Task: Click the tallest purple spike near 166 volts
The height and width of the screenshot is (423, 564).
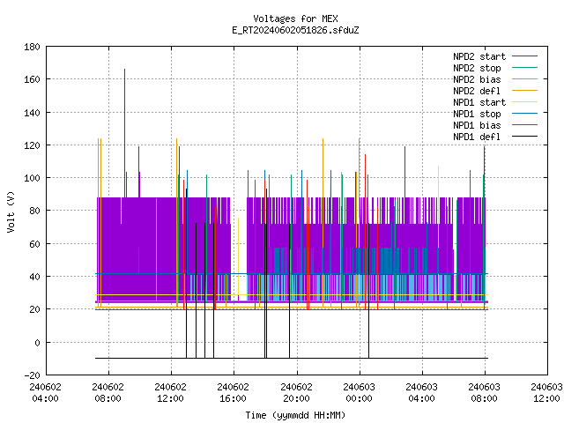Action: click(x=125, y=133)
